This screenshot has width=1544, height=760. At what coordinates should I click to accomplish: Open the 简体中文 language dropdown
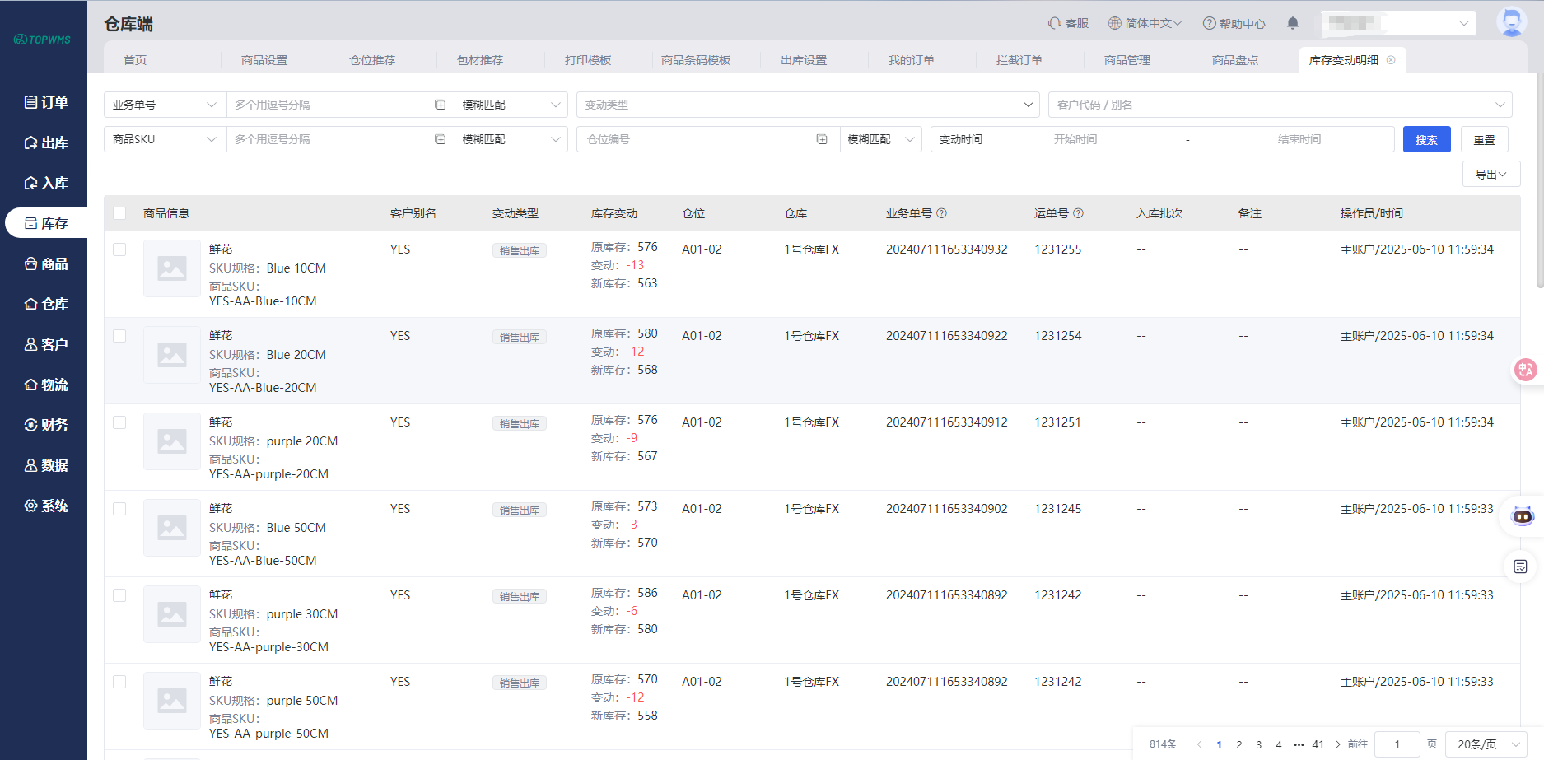[1145, 23]
